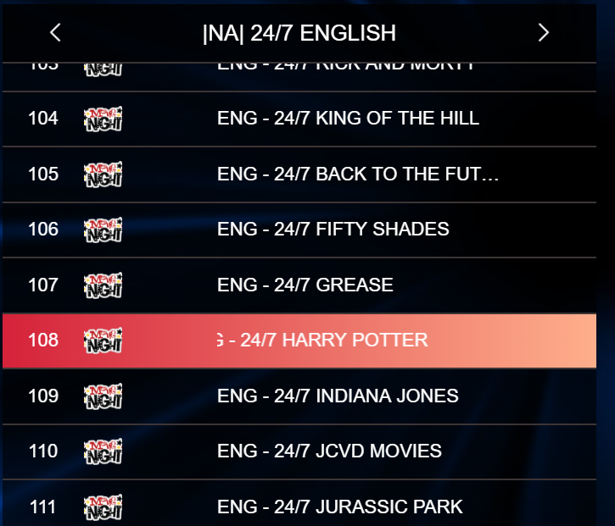The width and height of the screenshot is (615, 526).
Task: Select partially visible Rick and Morty channel
Action: (x=299, y=77)
